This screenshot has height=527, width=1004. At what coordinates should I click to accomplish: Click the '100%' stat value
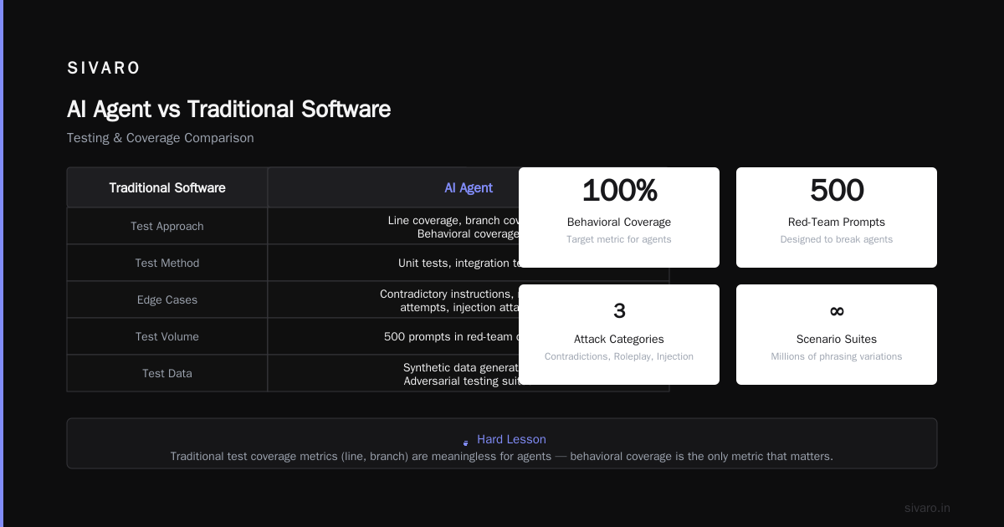click(619, 191)
